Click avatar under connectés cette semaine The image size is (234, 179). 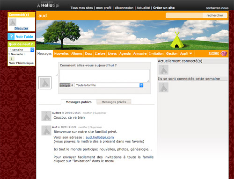point(163,87)
